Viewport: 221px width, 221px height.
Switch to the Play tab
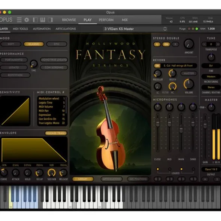tap(88, 20)
